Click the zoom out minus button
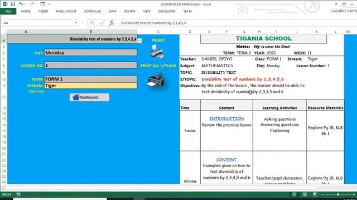The height and width of the screenshot is (200, 357). (x=322, y=194)
